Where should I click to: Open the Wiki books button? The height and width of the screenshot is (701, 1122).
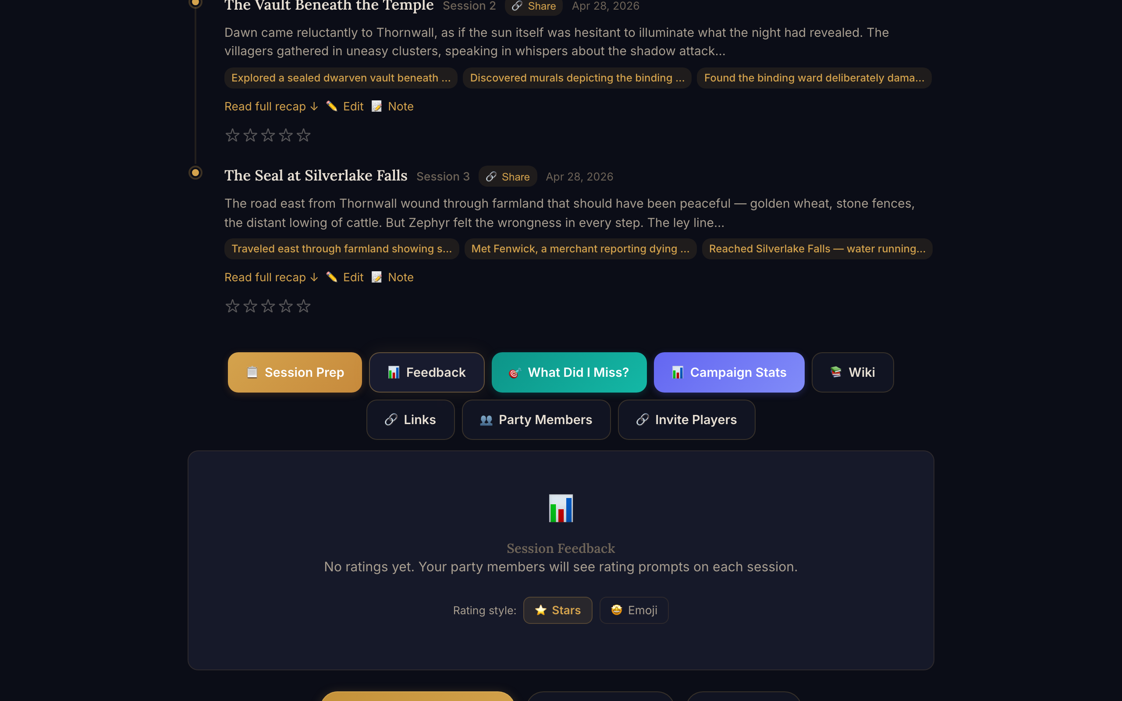(852, 372)
